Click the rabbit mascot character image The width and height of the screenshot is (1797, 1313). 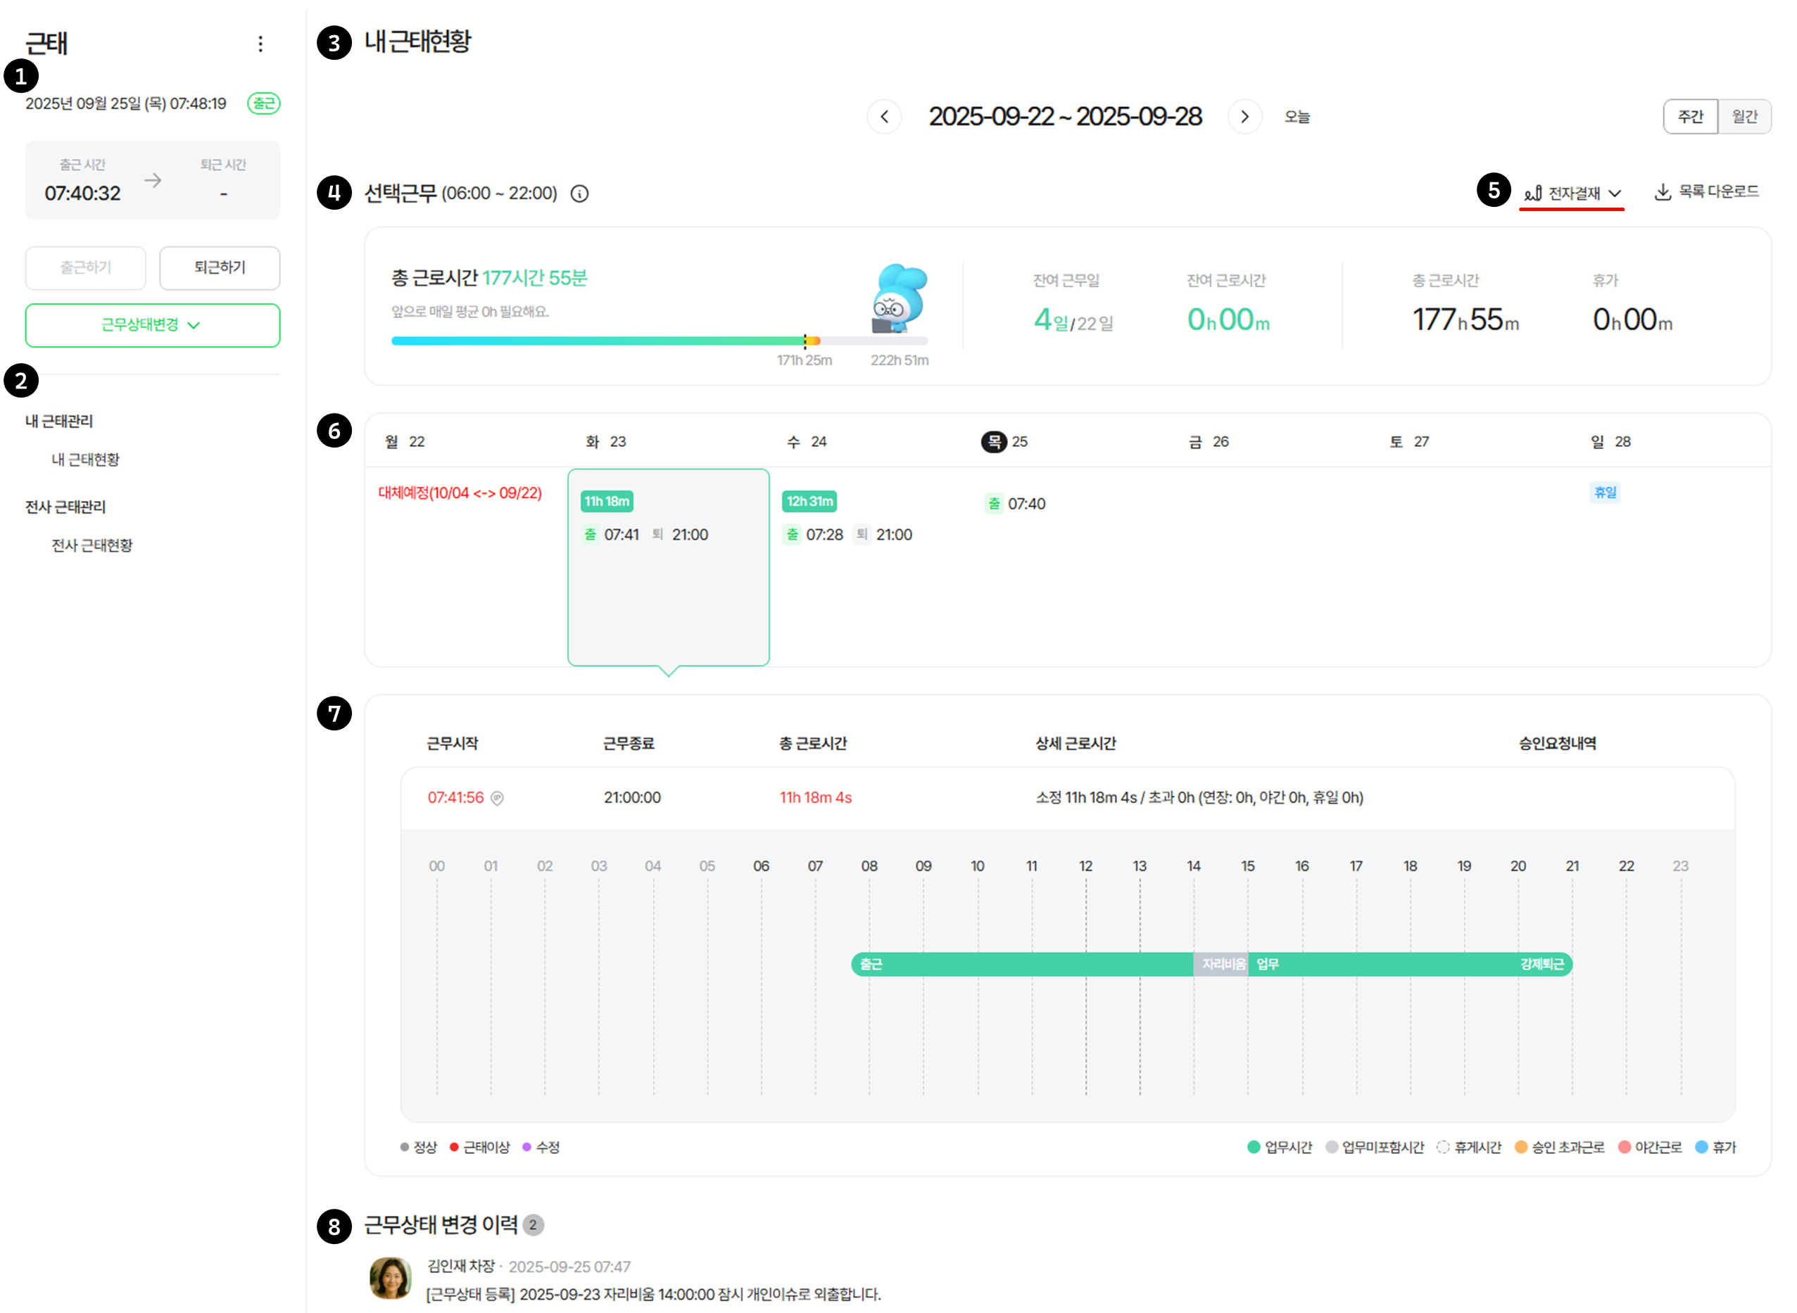click(900, 299)
